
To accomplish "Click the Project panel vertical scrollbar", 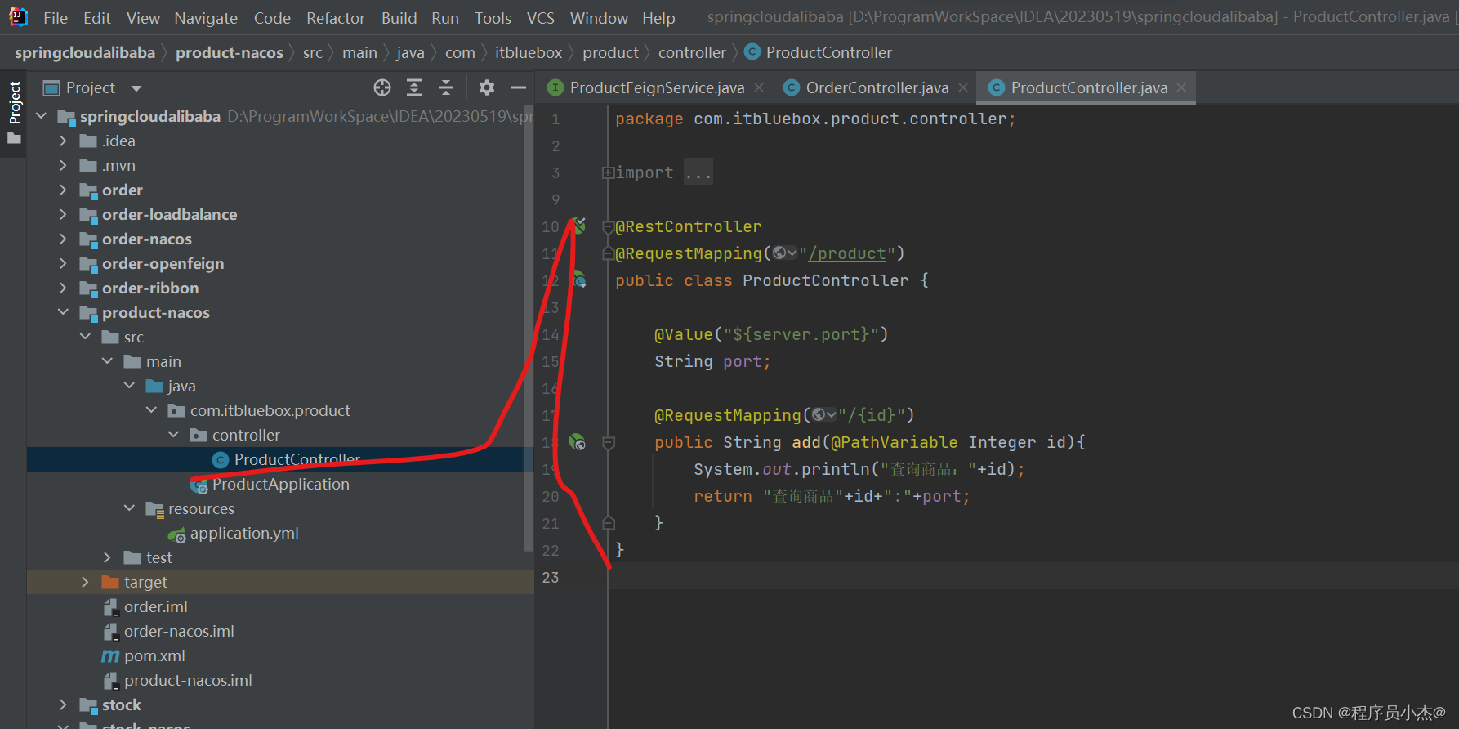I will 529,327.
